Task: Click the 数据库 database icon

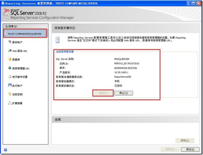Action: (x=10, y=59)
